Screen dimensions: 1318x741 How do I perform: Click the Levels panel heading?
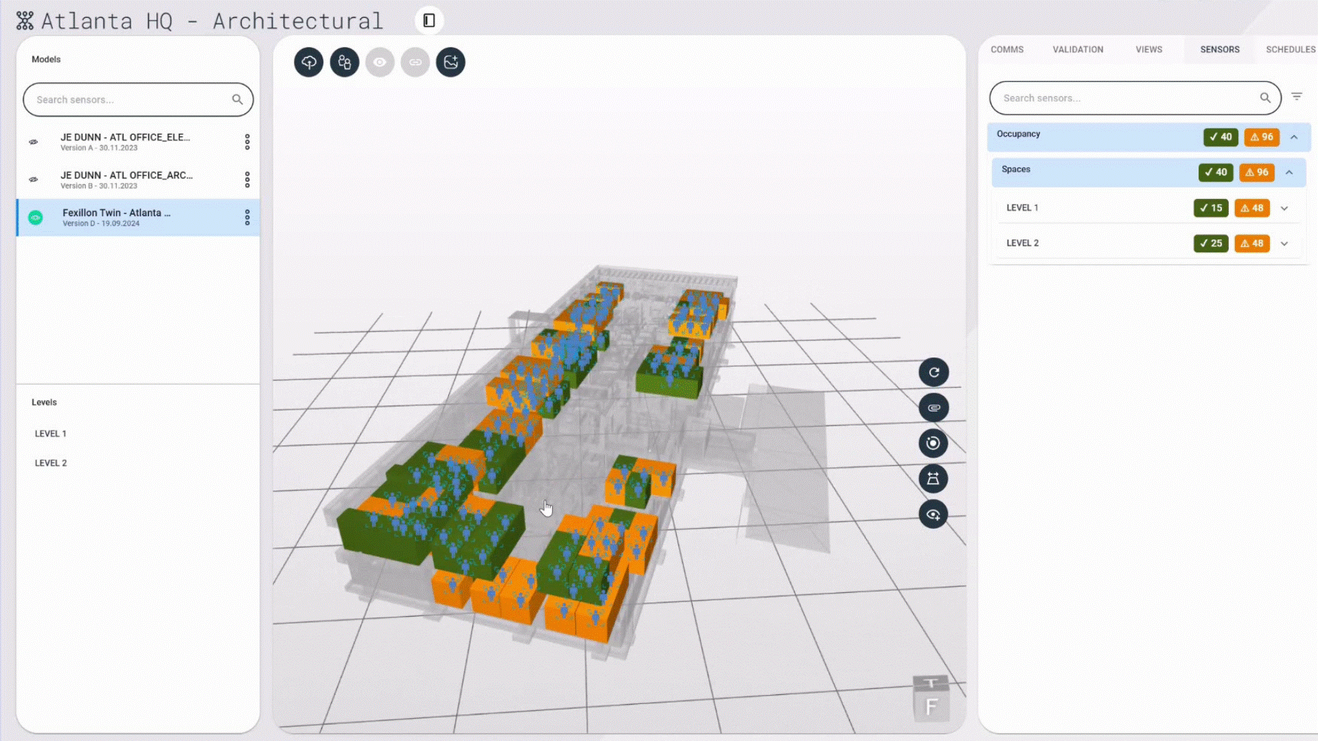tap(44, 403)
